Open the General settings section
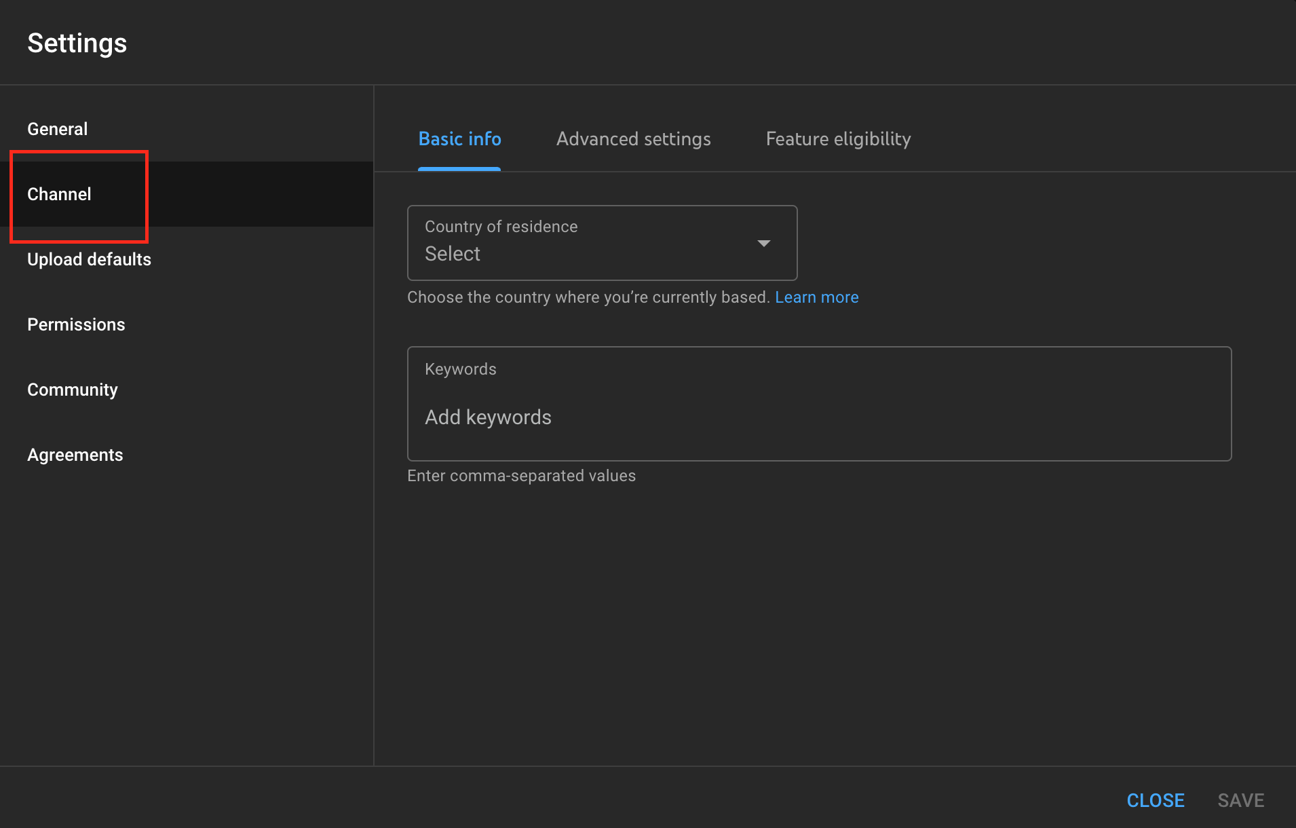The height and width of the screenshot is (828, 1296). pos(187,129)
